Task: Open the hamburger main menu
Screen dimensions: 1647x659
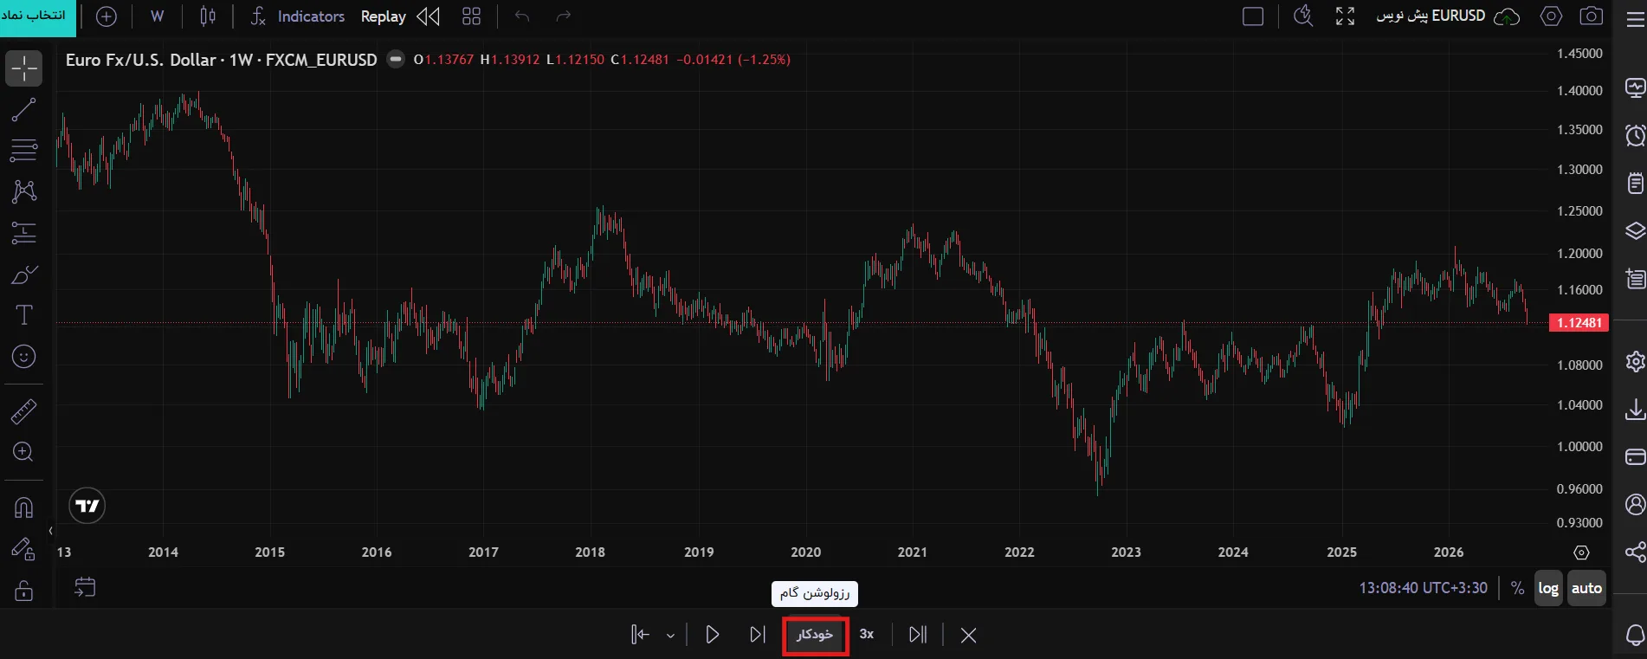Action: coord(1635,18)
